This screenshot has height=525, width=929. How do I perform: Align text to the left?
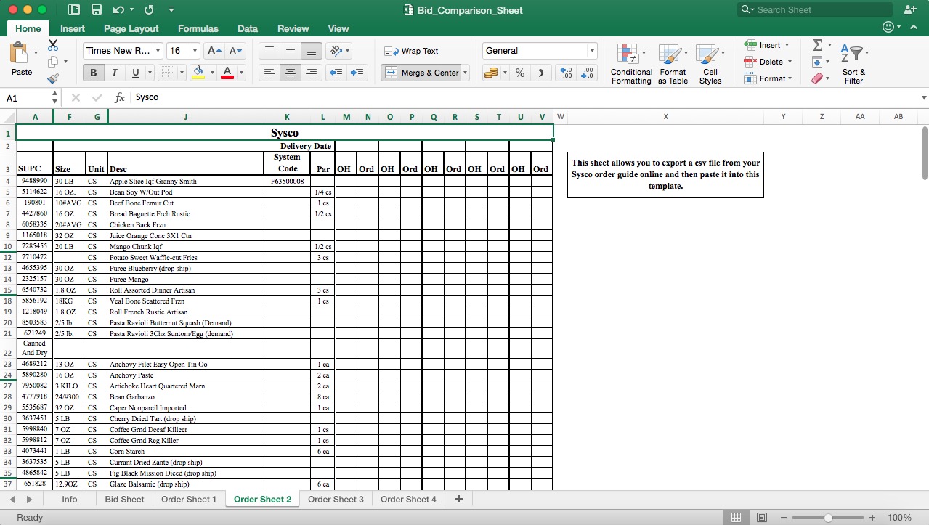269,73
